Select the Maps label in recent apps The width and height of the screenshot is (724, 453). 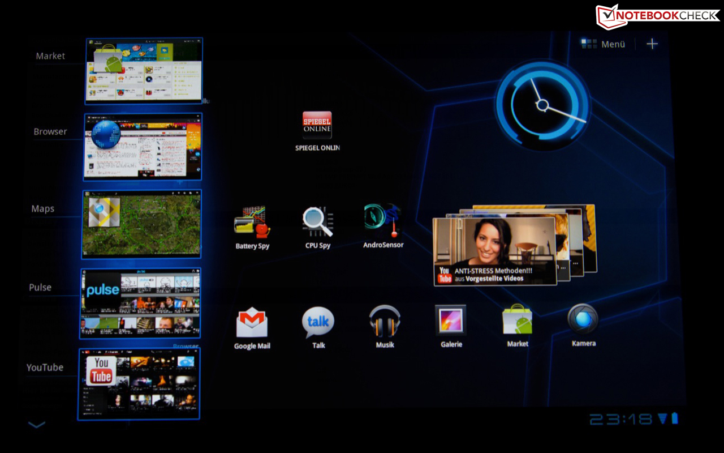click(x=43, y=209)
